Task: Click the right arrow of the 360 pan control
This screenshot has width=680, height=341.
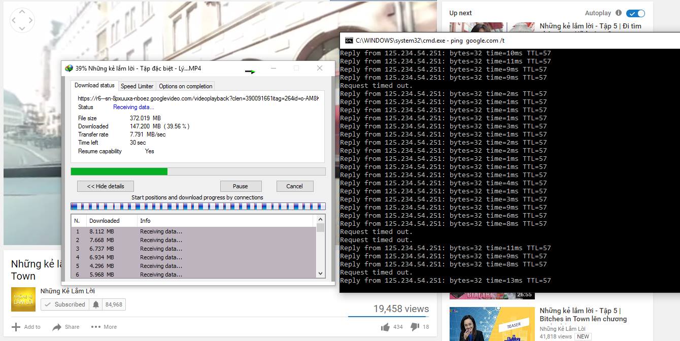Action: [31, 21]
